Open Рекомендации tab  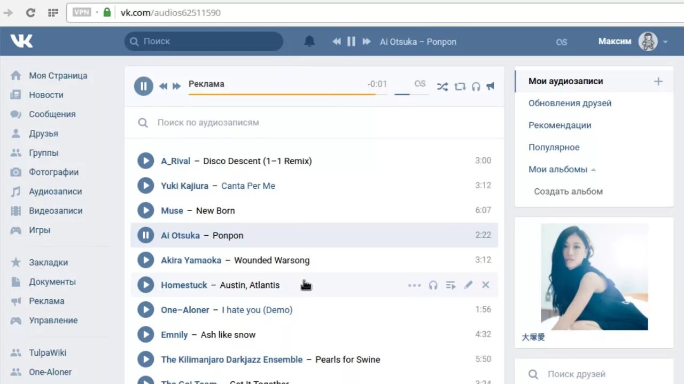(x=560, y=125)
